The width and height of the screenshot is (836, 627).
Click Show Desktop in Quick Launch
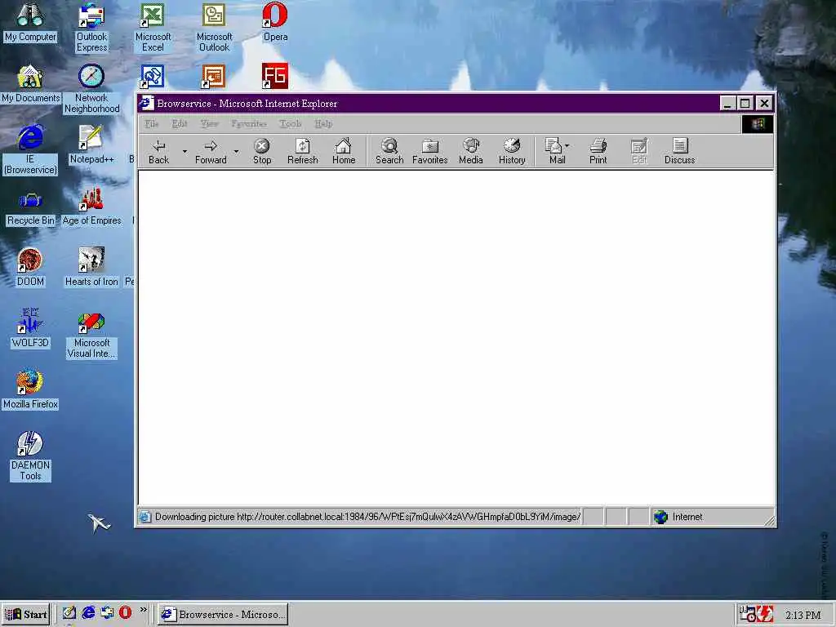point(69,613)
